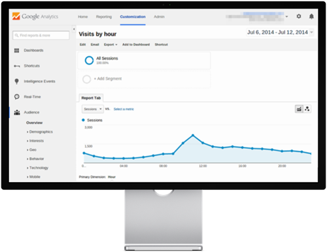Screen dimensions: 327x252
Task: Go to the Home tab
Action: point(83,17)
